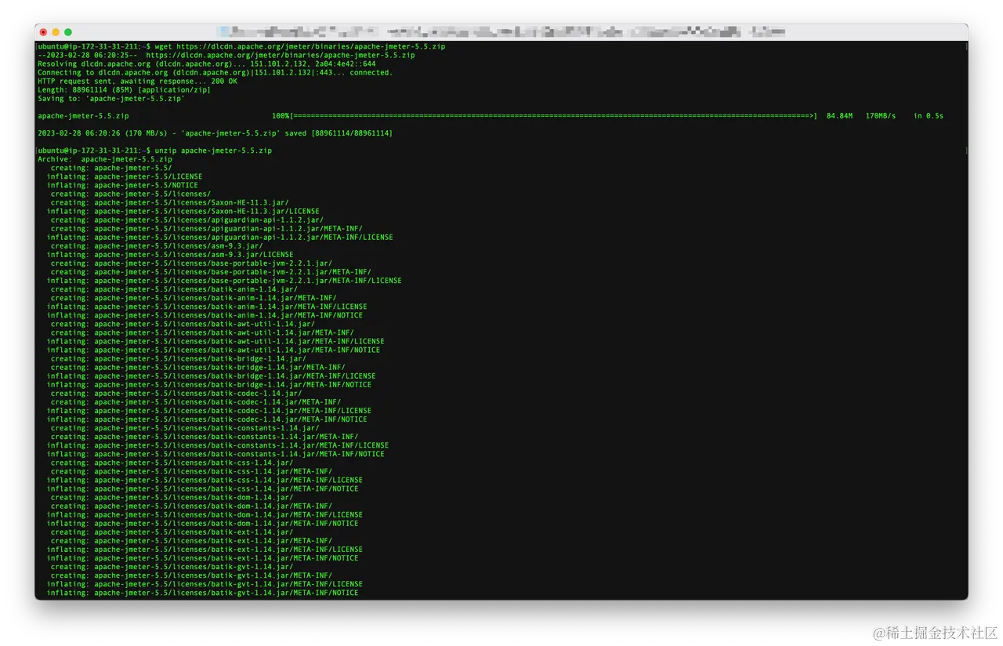Click the 'creating: apache-jmeter-5.5/' line
This screenshot has width=1003, height=646.
(x=111, y=168)
